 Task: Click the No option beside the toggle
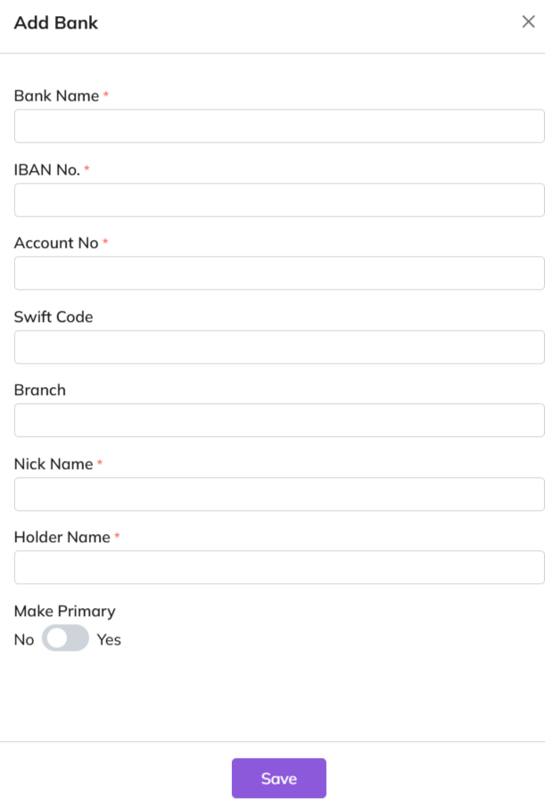(24, 639)
